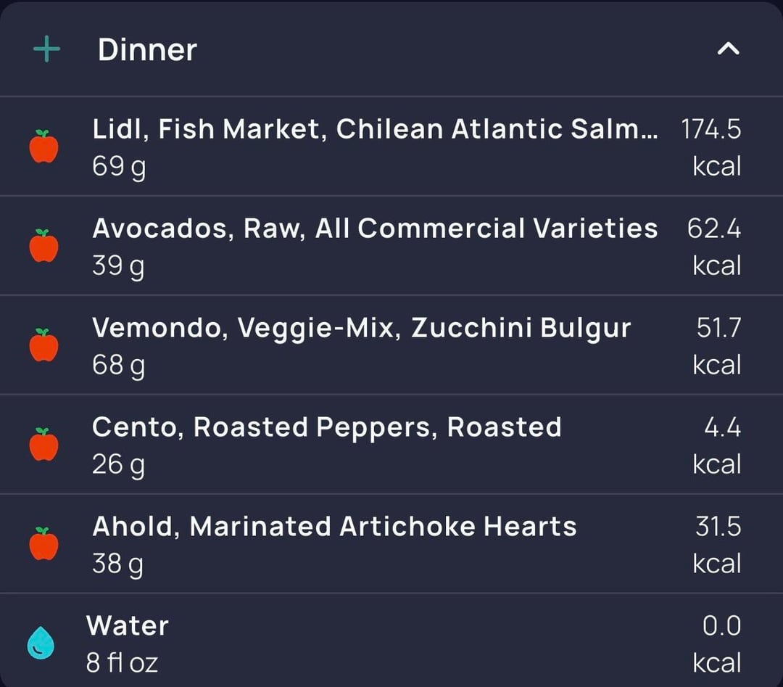Screen dimensions: 783x687
Task: Click the 174.5 kcal value for salmon
Action: 711,147
